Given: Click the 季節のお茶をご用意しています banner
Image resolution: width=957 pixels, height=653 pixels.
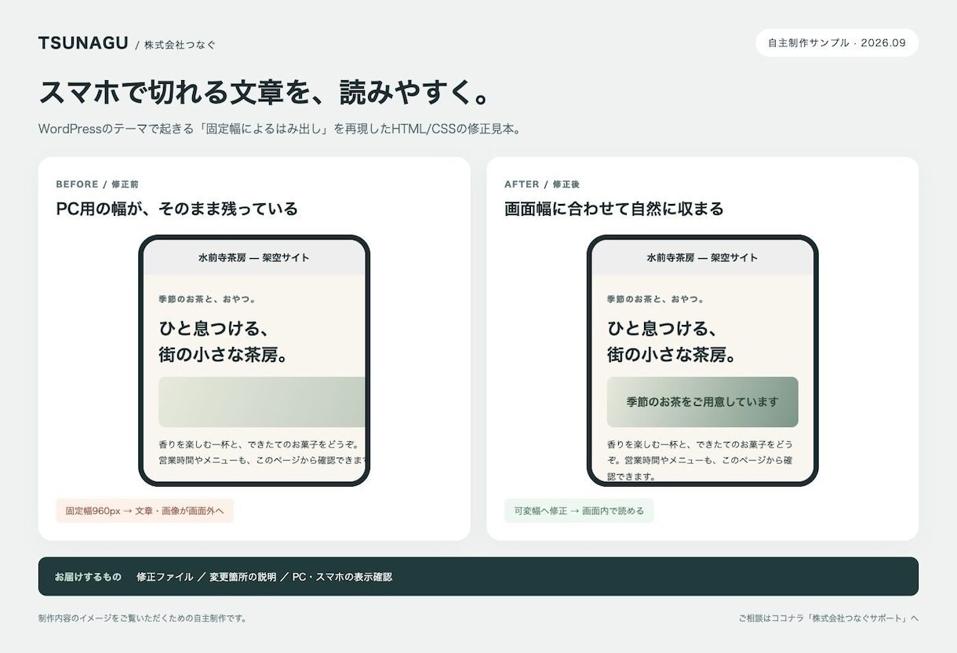Looking at the screenshot, I should point(703,402).
